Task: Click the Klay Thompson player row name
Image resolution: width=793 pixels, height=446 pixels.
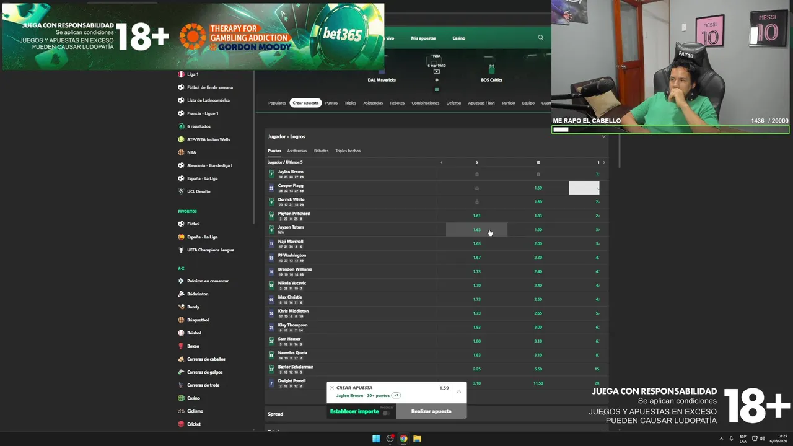Action: click(x=292, y=325)
